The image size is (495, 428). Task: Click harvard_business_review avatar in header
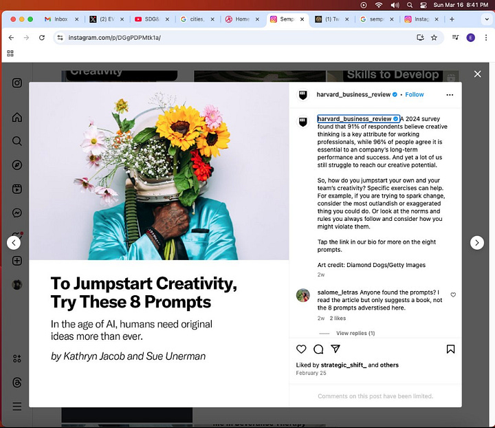302,95
